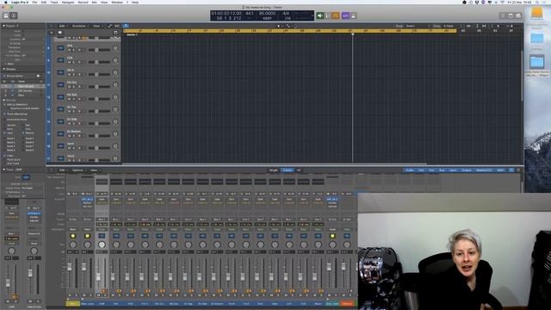This screenshot has height=310, width=551.
Task: Mute the Sn Bottom track in track header
Action: coord(69,136)
